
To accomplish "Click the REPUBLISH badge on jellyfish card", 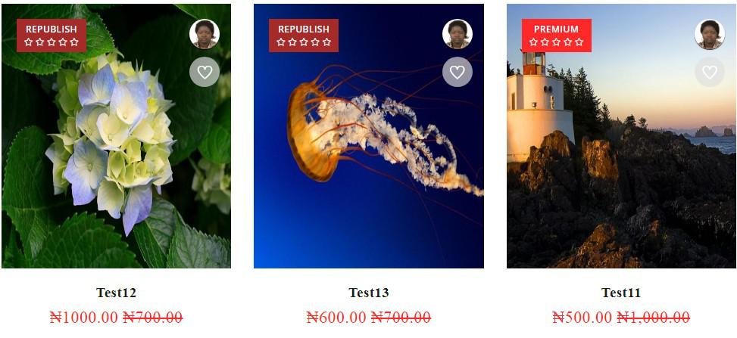I will [304, 36].
